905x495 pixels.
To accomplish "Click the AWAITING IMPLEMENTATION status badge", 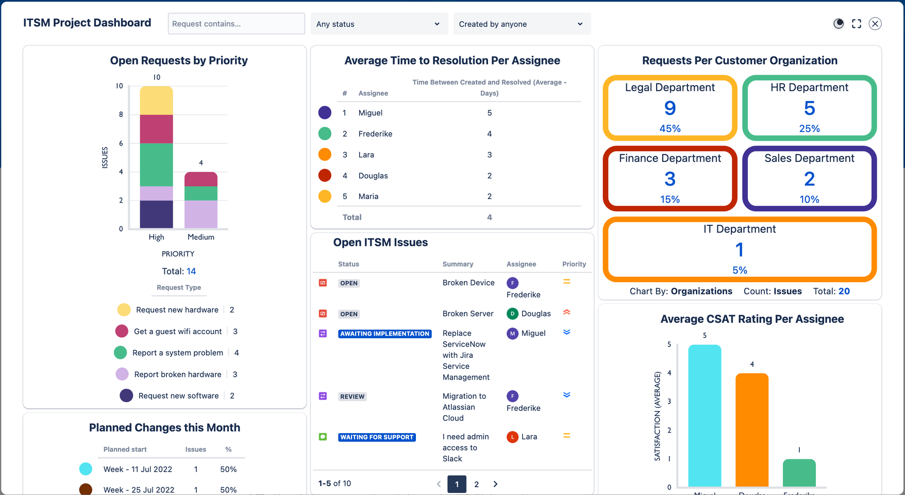I will pos(384,334).
